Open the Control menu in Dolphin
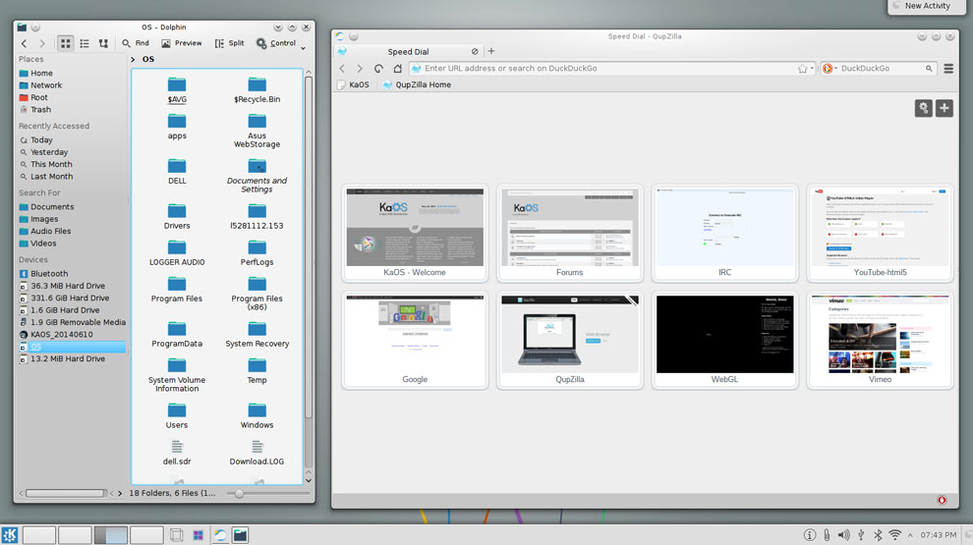This screenshot has height=545, width=973. 276,43
